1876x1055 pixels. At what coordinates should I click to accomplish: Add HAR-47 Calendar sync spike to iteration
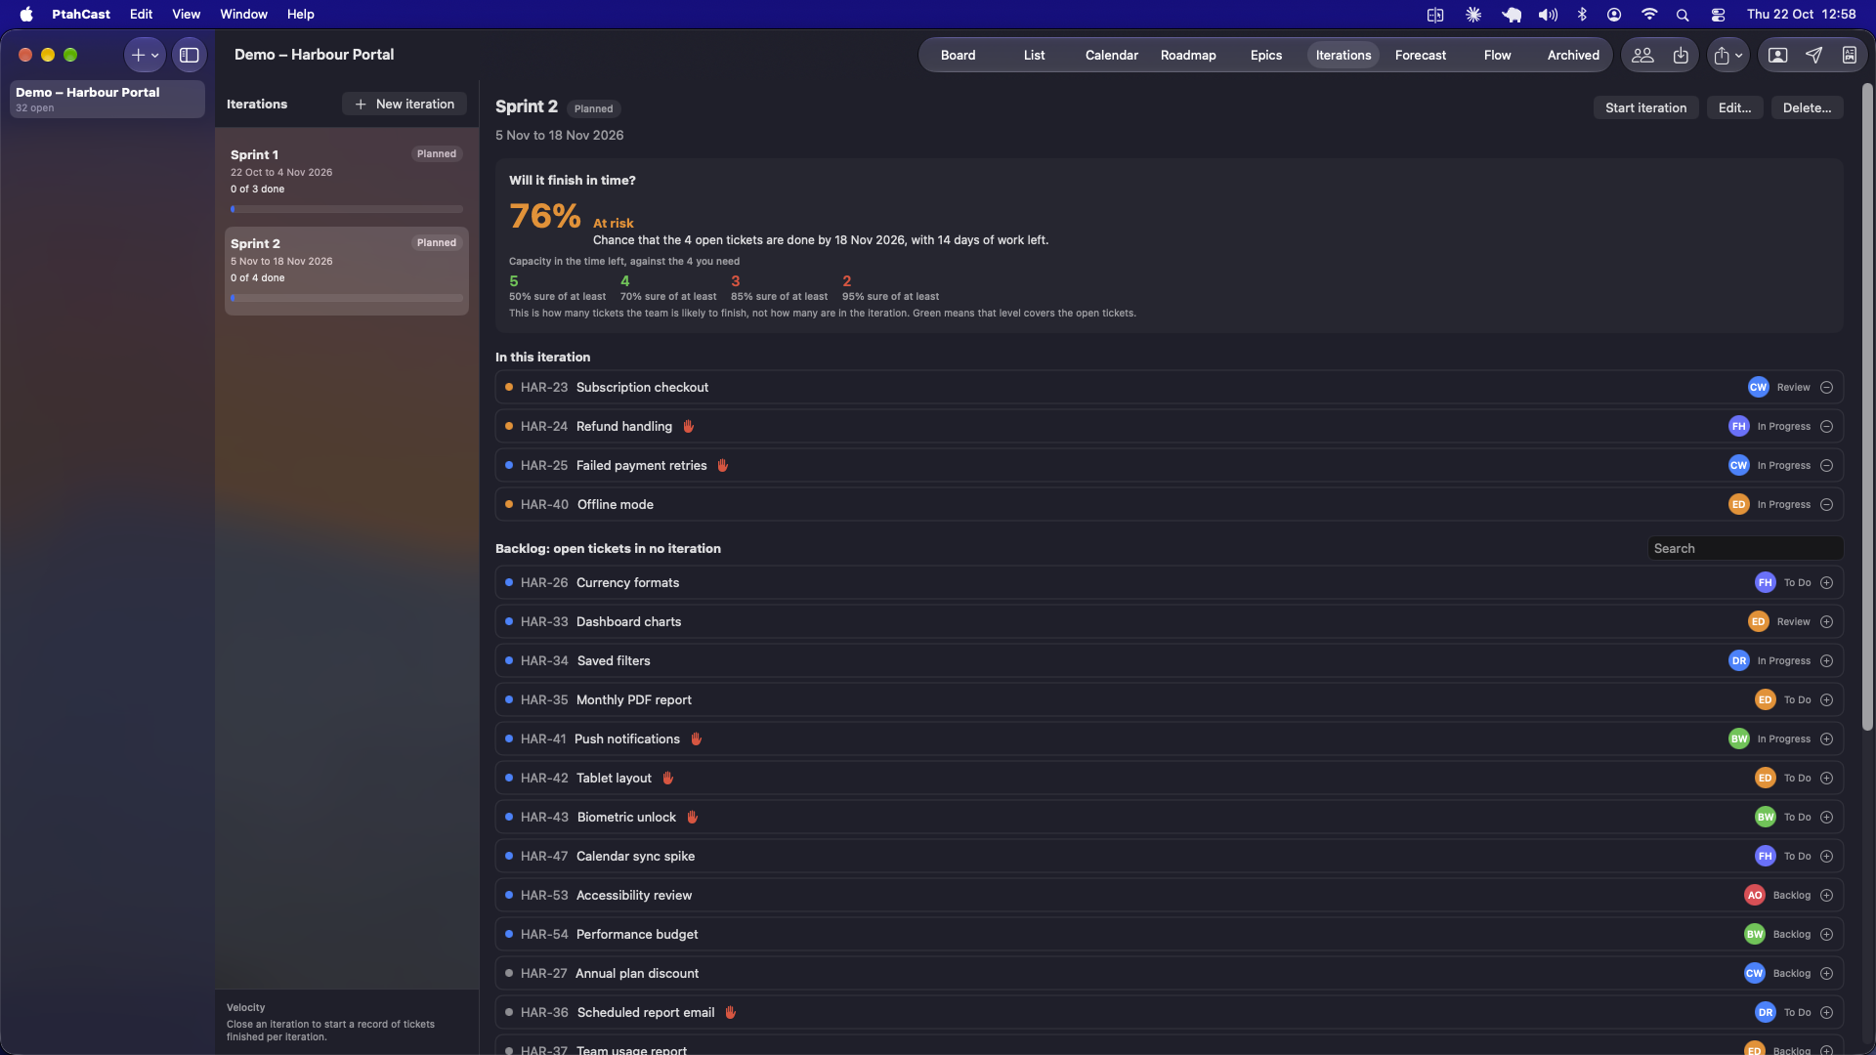pyautogui.click(x=1826, y=857)
